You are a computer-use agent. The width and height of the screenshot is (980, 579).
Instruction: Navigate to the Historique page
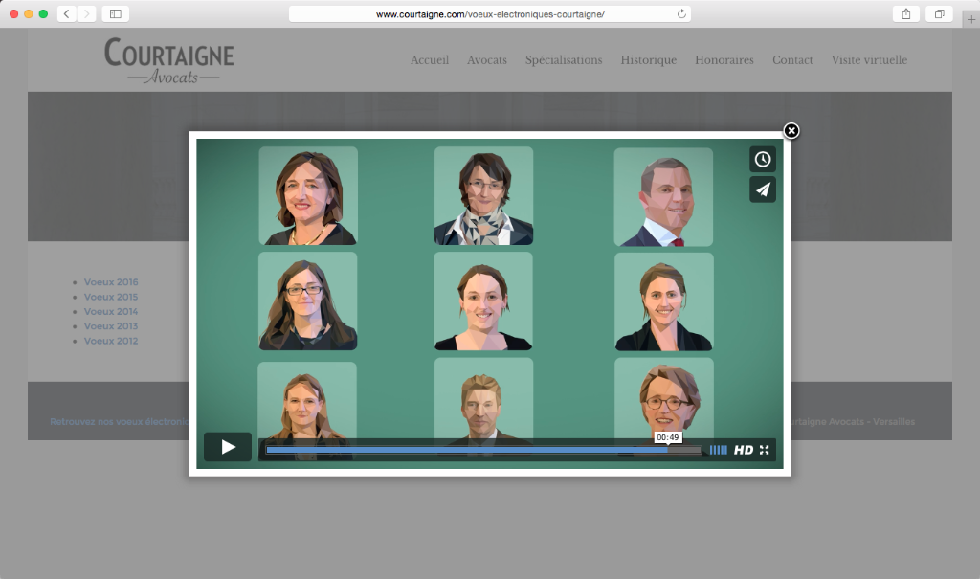[x=648, y=59]
